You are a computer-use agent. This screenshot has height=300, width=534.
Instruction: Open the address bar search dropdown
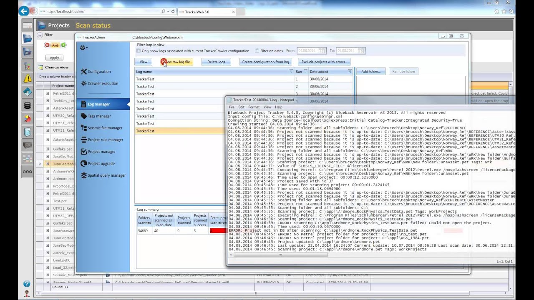tap(168, 12)
